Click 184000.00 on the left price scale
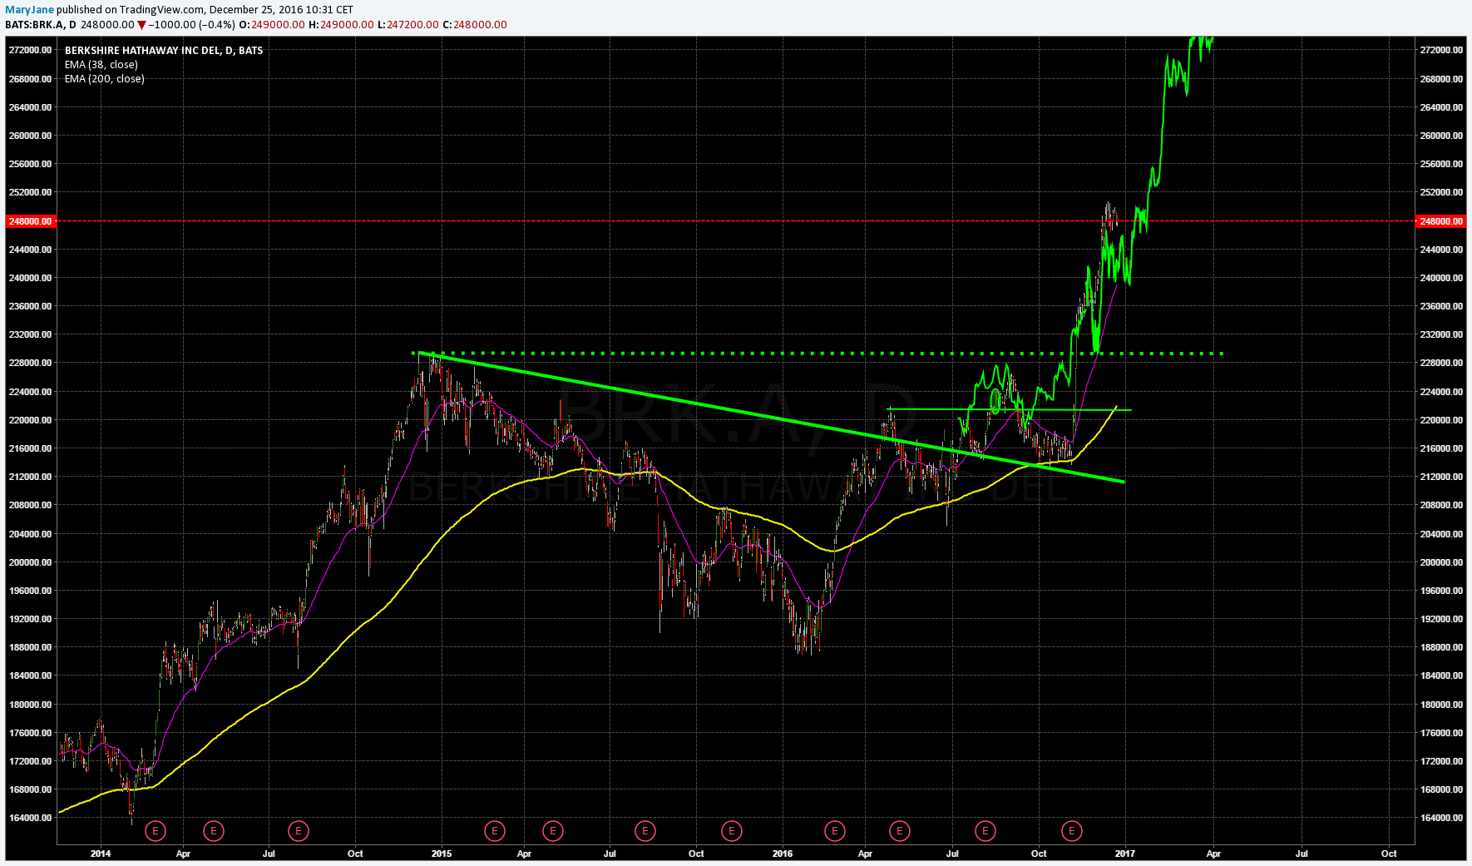Image resolution: width=1472 pixels, height=866 pixels. coord(31,675)
